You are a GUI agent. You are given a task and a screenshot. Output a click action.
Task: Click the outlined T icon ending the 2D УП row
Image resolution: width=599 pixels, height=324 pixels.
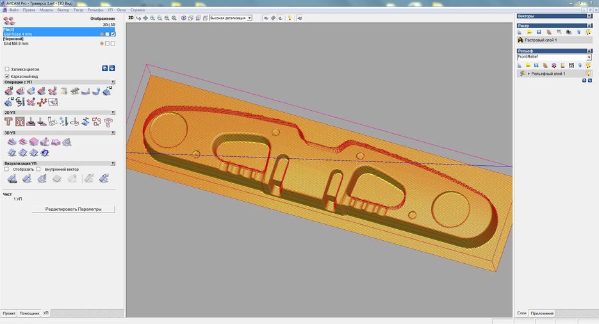pyautogui.click(x=108, y=122)
